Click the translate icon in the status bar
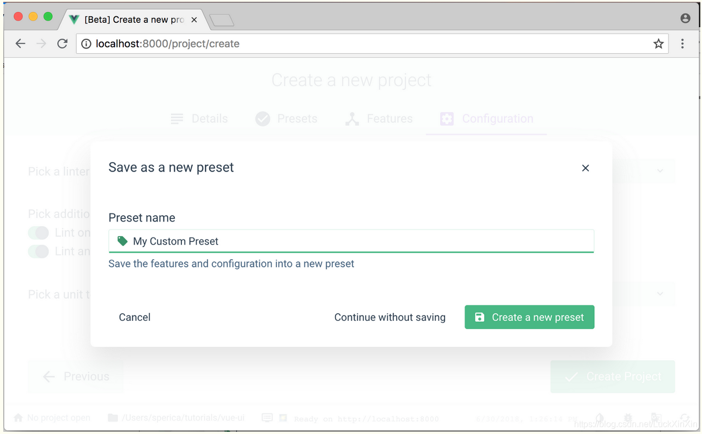Image resolution: width=702 pixels, height=434 pixels. [x=656, y=418]
